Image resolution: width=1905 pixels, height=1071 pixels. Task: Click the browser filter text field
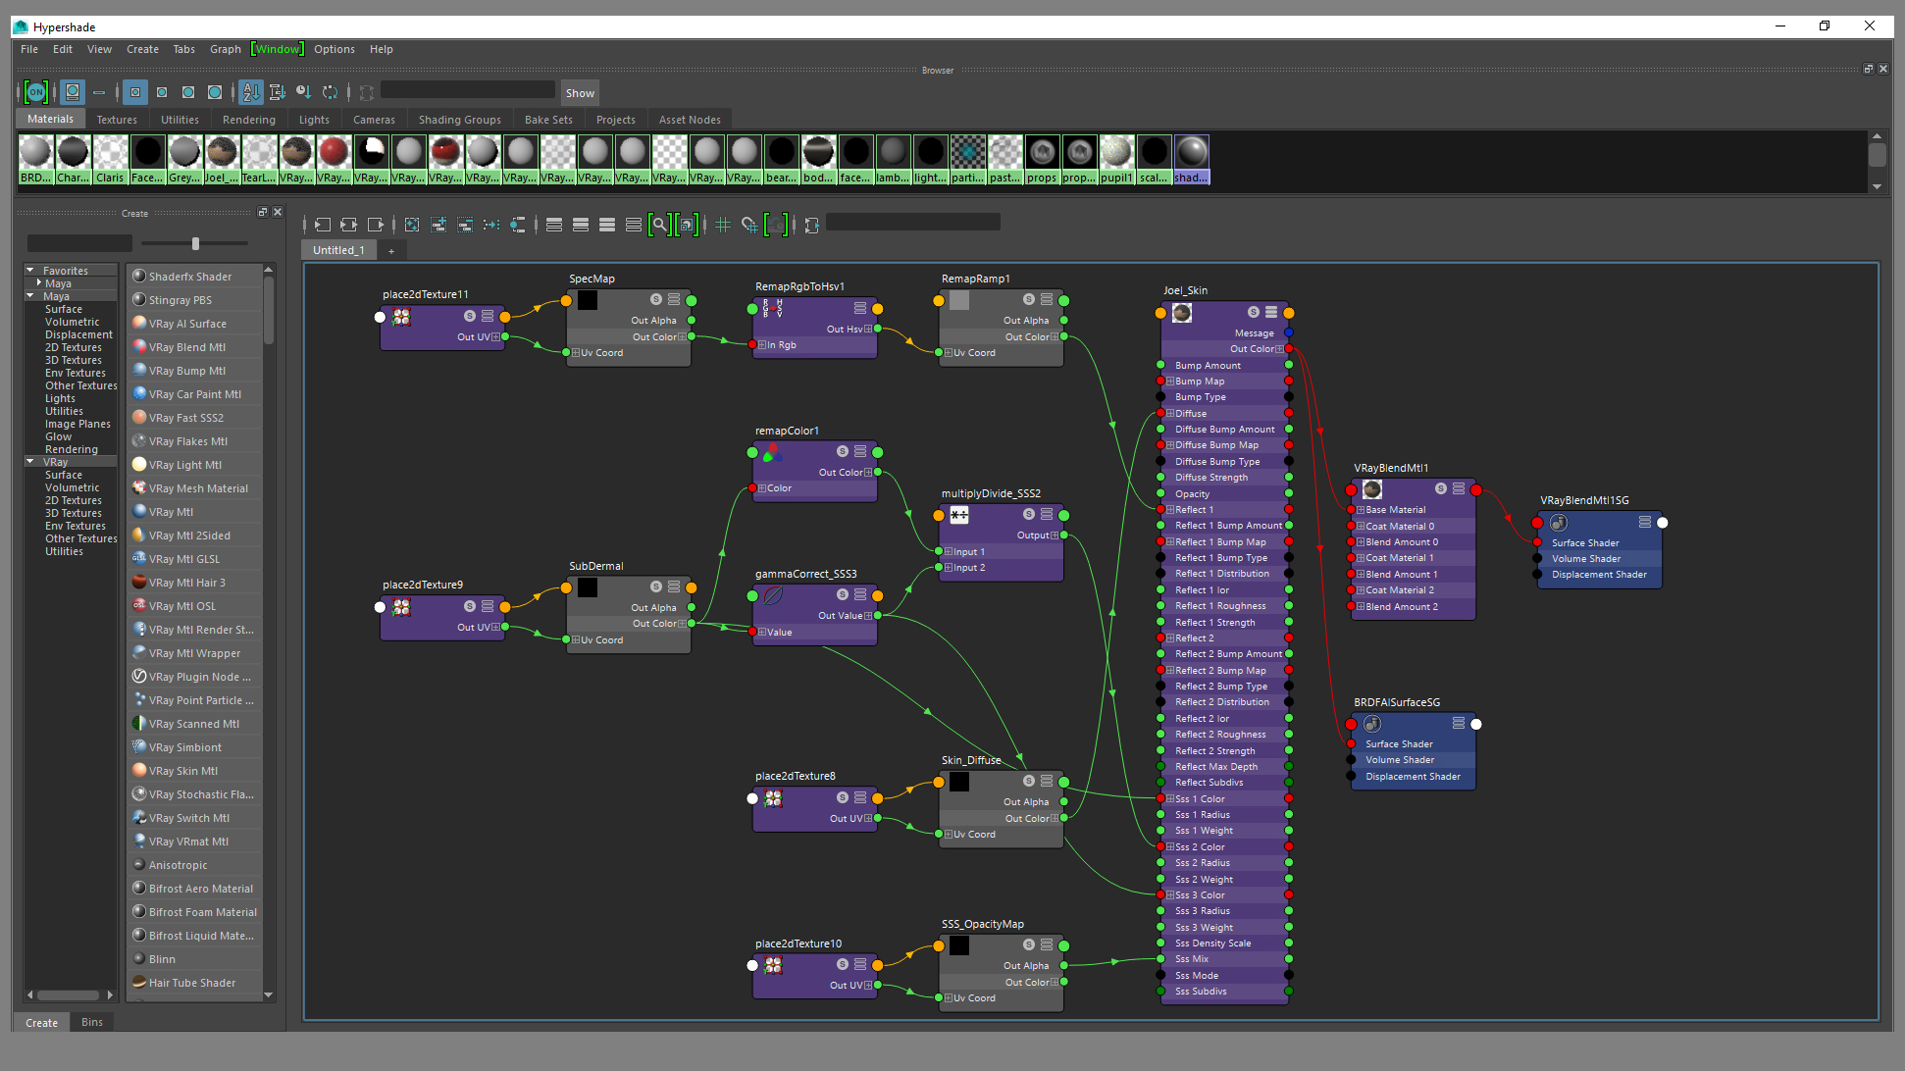click(x=468, y=90)
